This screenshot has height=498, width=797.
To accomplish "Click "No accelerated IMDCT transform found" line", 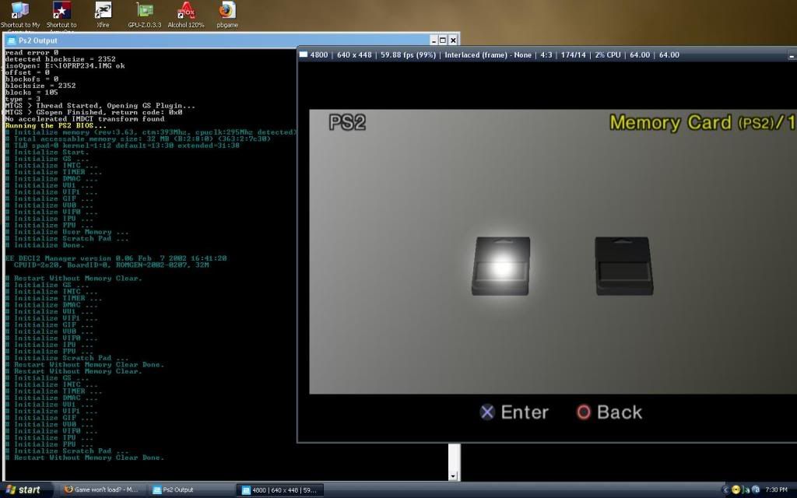I will click(85, 119).
